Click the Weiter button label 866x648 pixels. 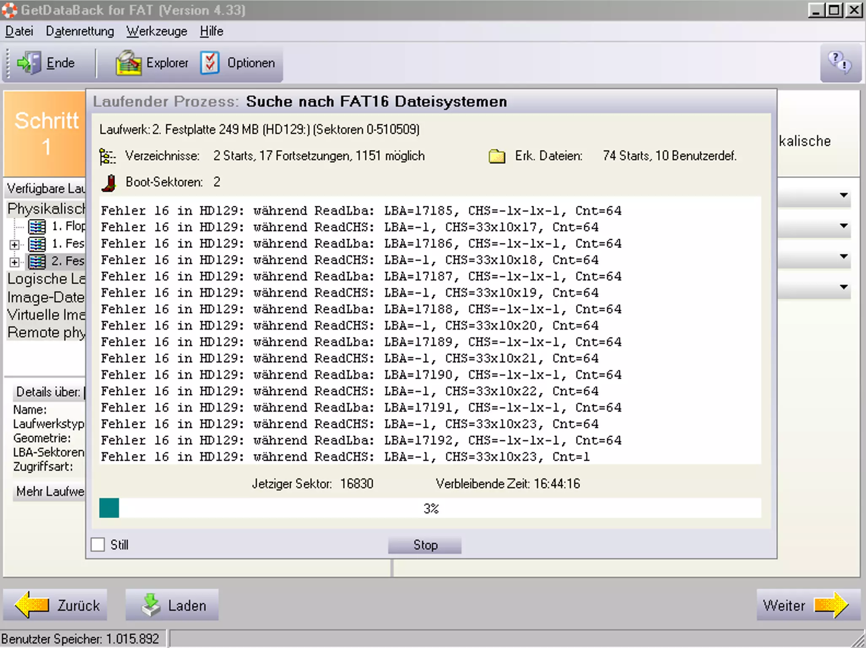pyautogui.click(x=784, y=605)
